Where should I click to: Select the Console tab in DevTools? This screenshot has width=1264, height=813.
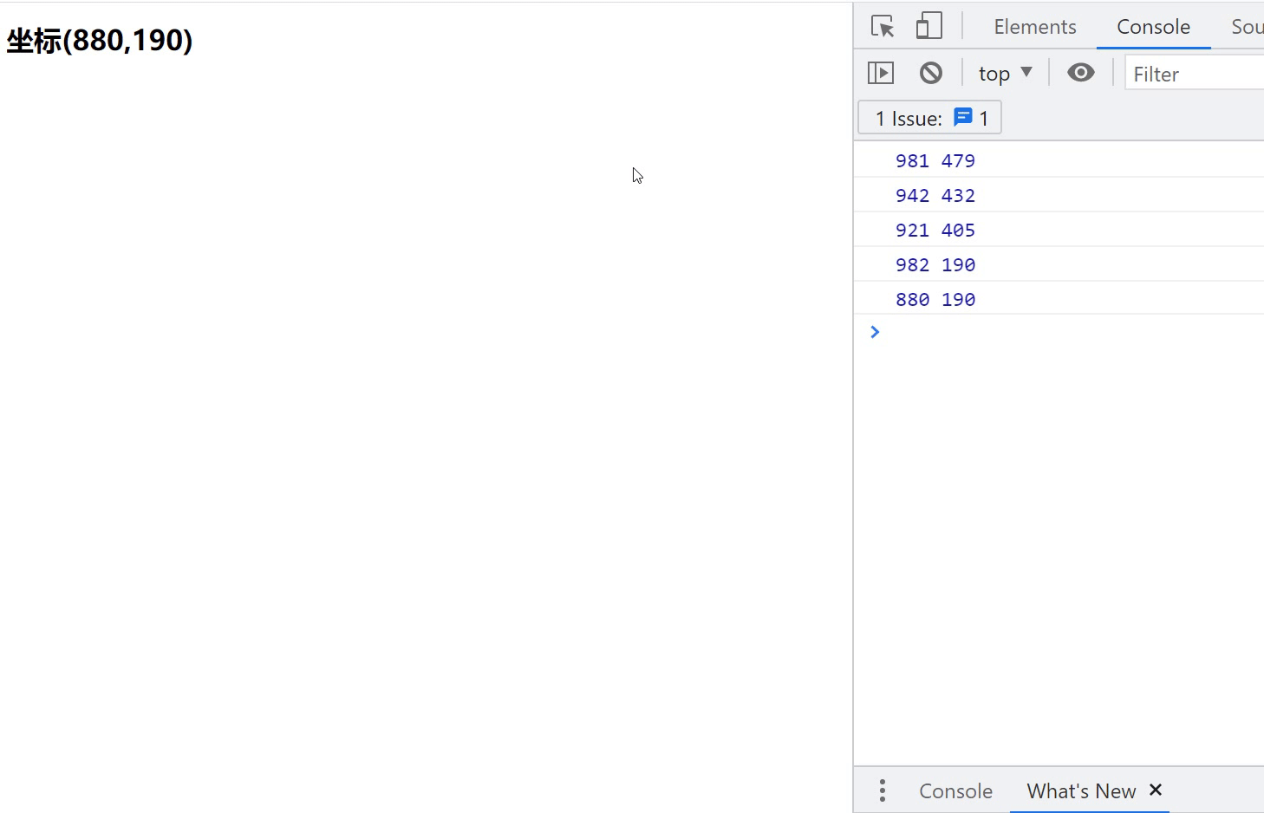click(1153, 27)
